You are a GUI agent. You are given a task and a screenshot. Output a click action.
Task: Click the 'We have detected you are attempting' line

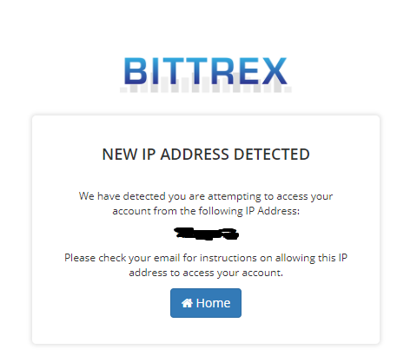pyautogui.click(x=206, y=196)
